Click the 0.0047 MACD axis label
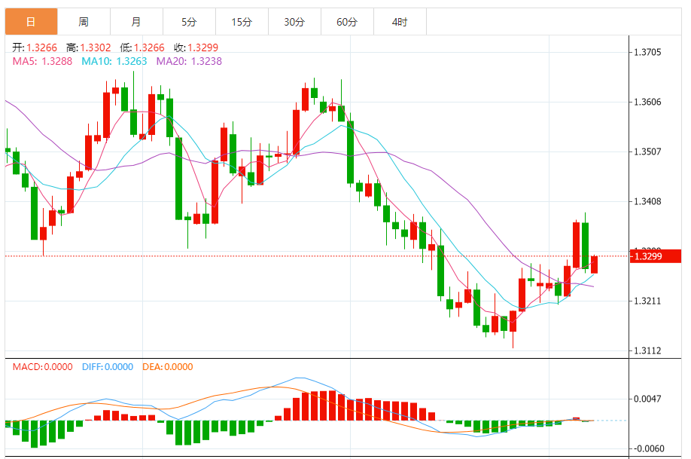The width and height of the screenshot is (691, 459). click(x=647, y=399)
